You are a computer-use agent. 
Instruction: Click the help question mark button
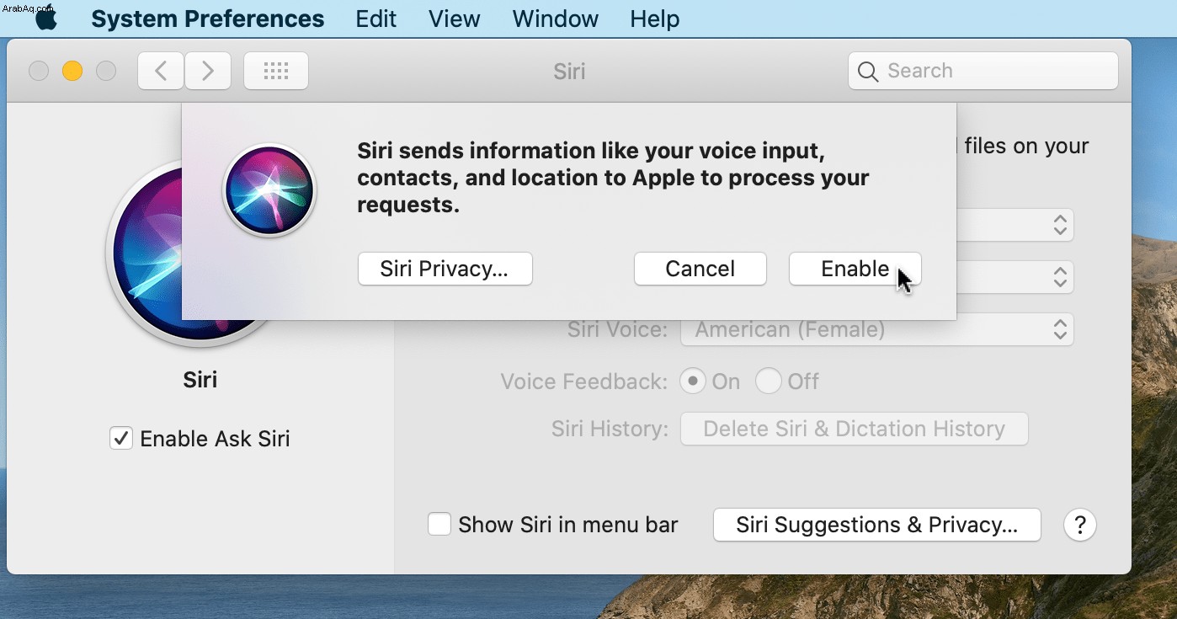coord(1080,525)
